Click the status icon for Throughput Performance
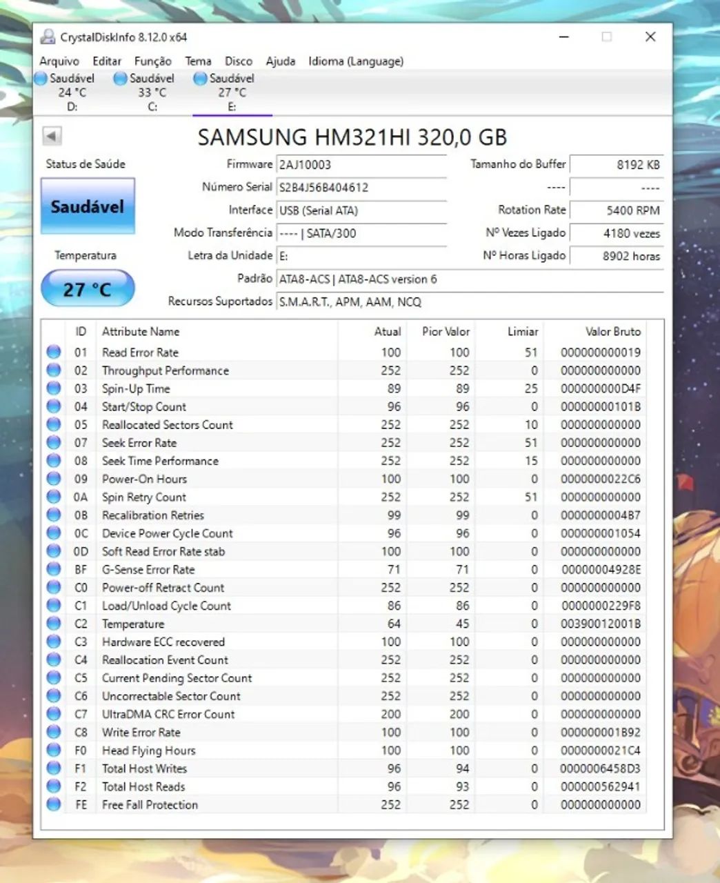The height and width of the screenshot is (883, 720). (x=53, y=370)
